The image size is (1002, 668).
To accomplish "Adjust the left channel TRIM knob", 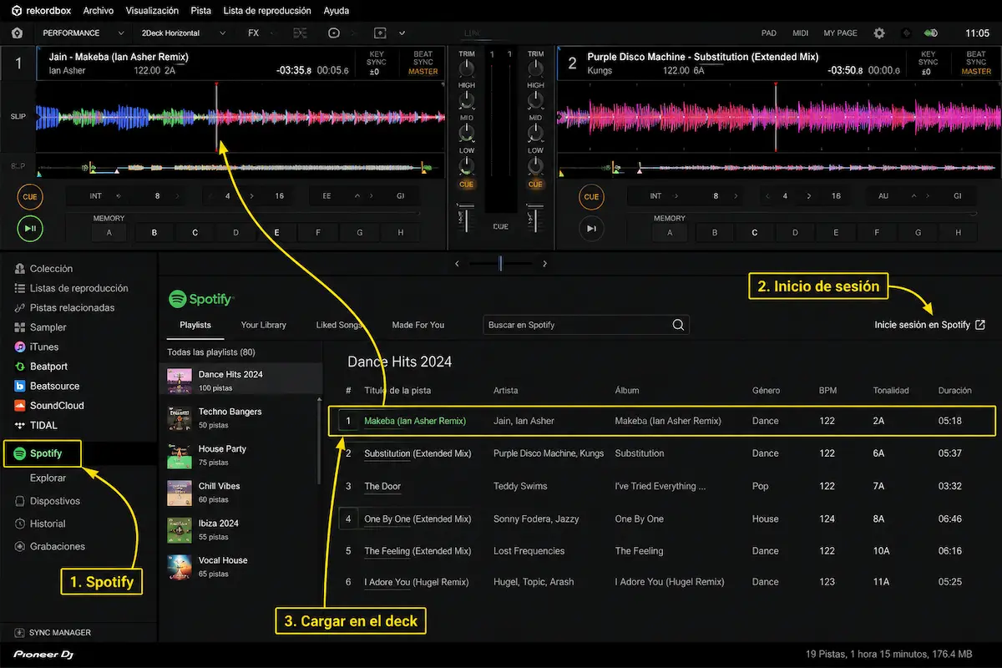I will coord(466,69).
